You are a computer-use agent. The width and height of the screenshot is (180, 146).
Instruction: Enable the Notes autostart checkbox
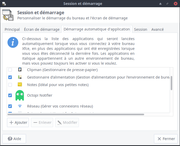pos(10,85)
